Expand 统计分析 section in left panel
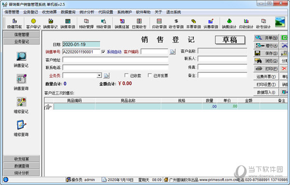Screen dimensions: 290x185 pyautogui.click(x=22, y=173)
